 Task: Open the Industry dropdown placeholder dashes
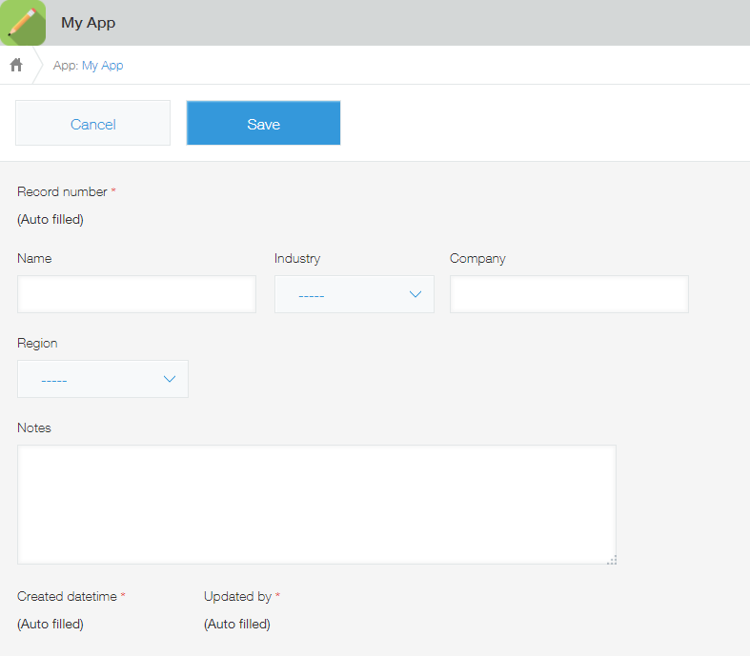312,296
